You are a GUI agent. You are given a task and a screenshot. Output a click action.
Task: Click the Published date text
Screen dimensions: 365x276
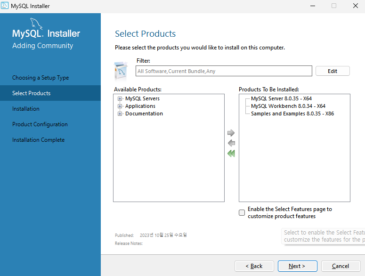click(x=163, y=235)
